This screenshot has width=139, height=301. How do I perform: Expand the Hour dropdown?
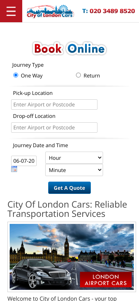tap(74, 158)
